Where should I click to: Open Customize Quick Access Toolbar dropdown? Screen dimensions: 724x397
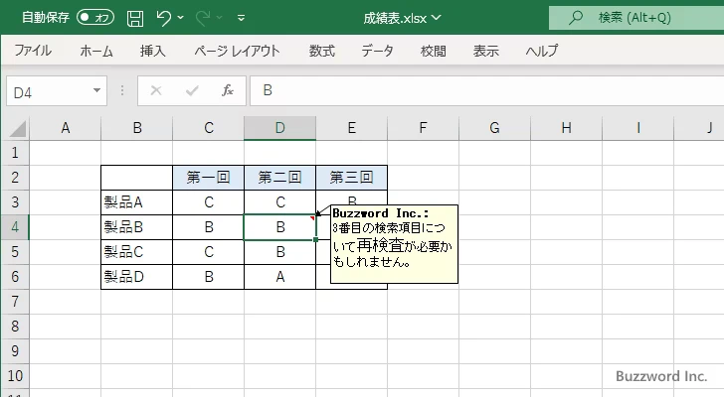point(241,18)
